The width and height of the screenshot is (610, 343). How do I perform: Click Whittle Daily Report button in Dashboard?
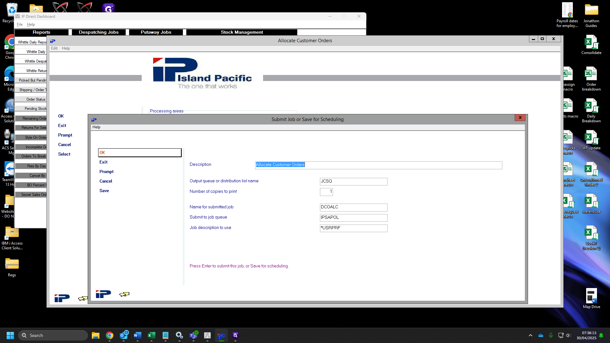[31, 42]
